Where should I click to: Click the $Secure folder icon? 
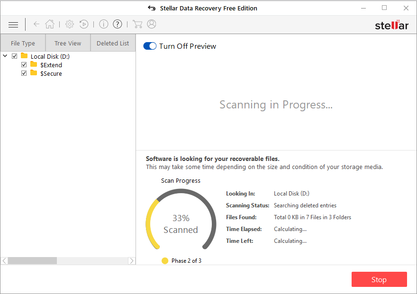(34, 73)
